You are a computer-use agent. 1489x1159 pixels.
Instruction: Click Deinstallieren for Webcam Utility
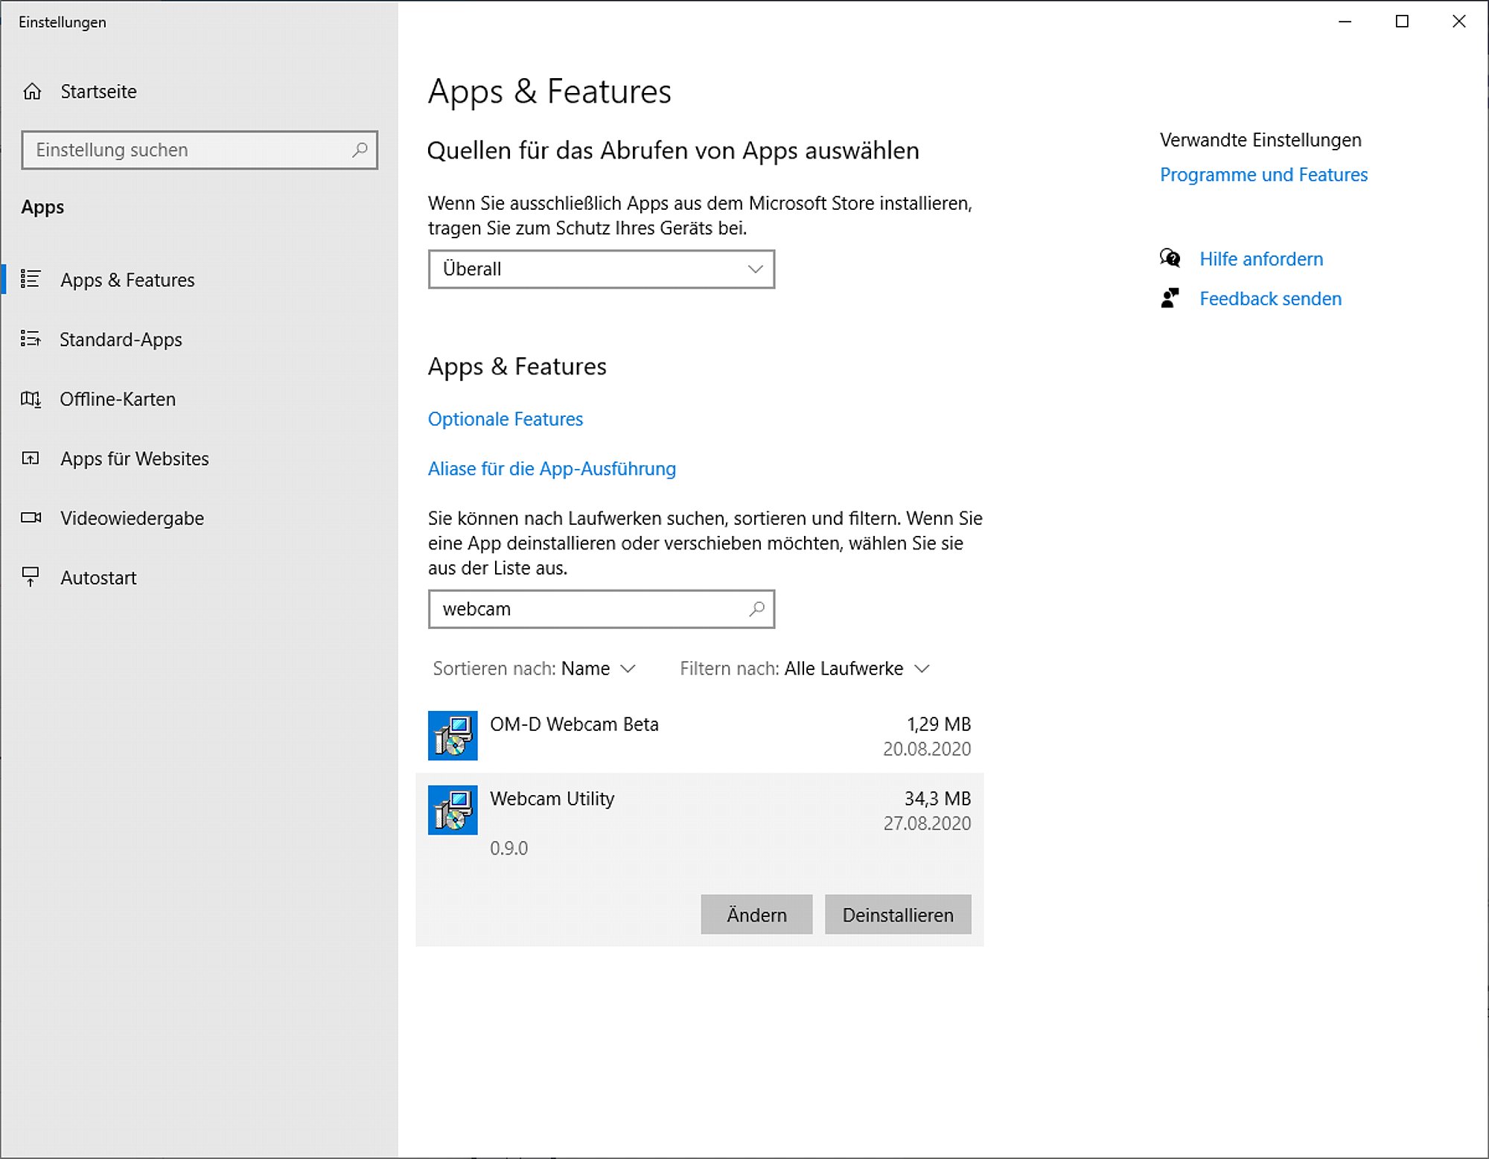pyautogui.click(x=898, y=914)
